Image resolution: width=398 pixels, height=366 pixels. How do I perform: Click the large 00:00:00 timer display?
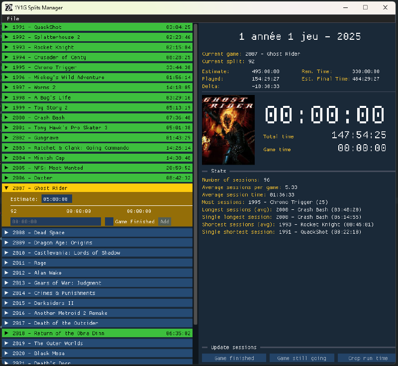pyautogui.click(x=325, y=115)
